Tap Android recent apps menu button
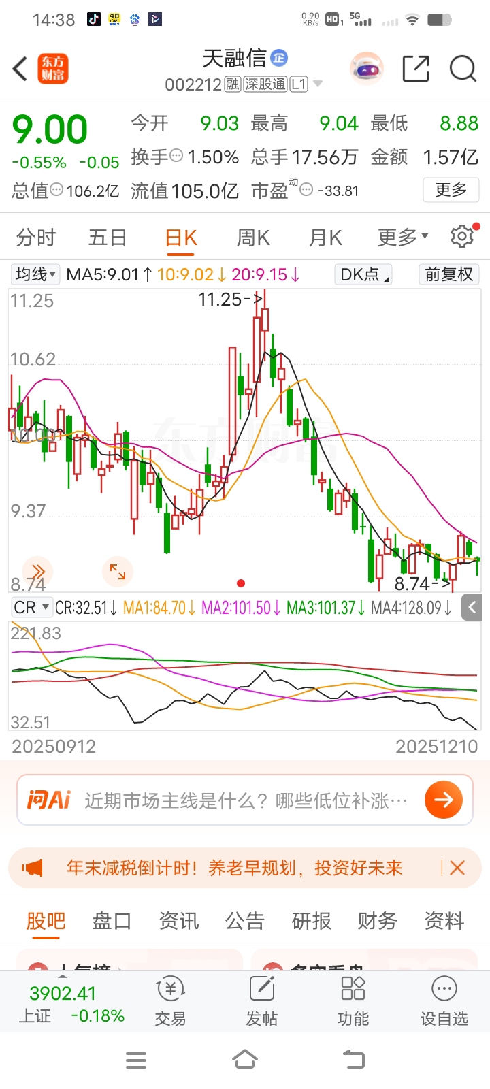This screenshot has height=1089, width=490. click(136, 1060)
